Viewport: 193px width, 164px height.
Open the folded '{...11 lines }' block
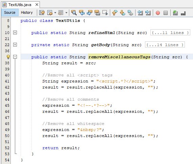point(170,33)
